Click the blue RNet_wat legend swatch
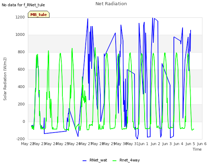 click(x=84, y=161)
